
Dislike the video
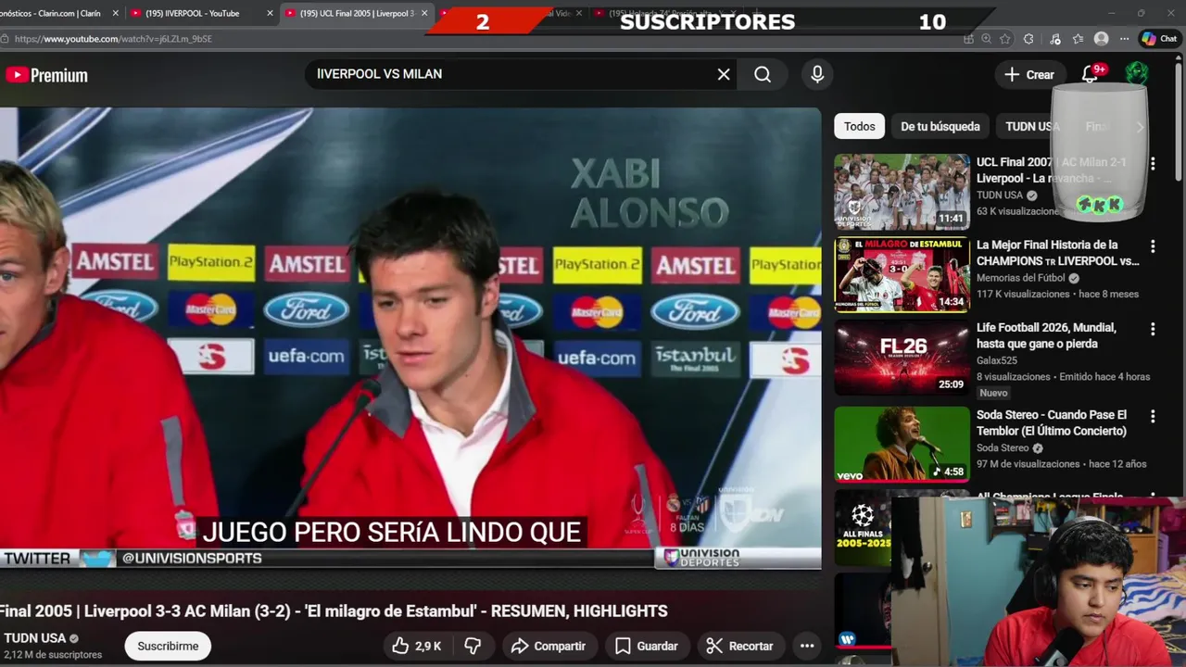(473, 646)
